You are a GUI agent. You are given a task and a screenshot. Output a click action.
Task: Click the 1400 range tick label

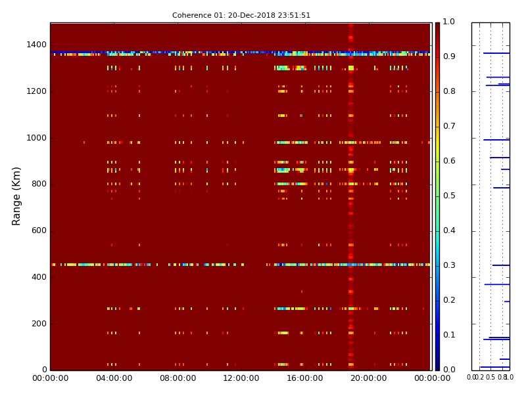[x=36, y=45]
